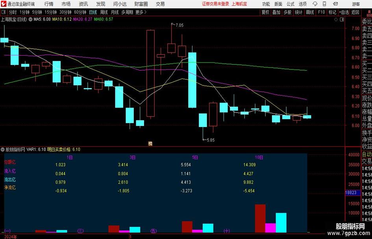Click the 画线 drawing button
Viewport: 372px width, 239px height.
tap(310, 12)
